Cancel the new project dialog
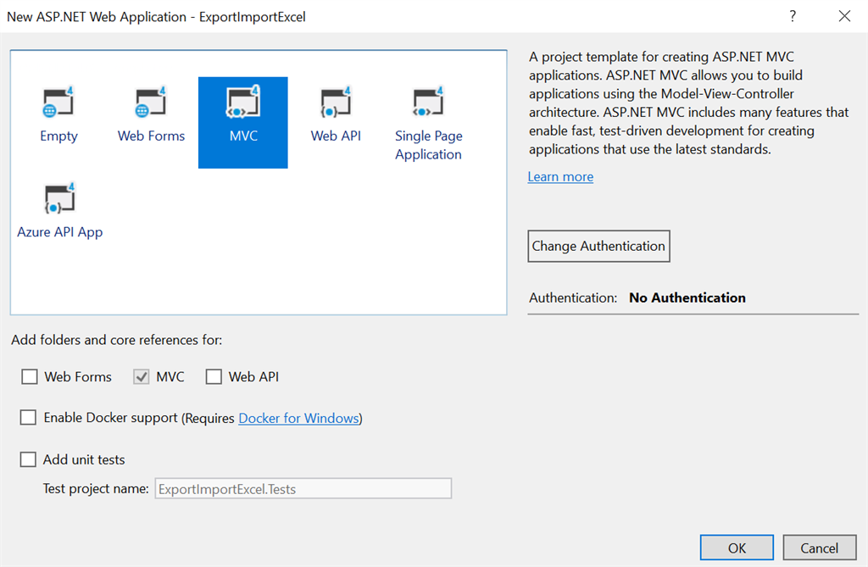 tap(819, 547)
